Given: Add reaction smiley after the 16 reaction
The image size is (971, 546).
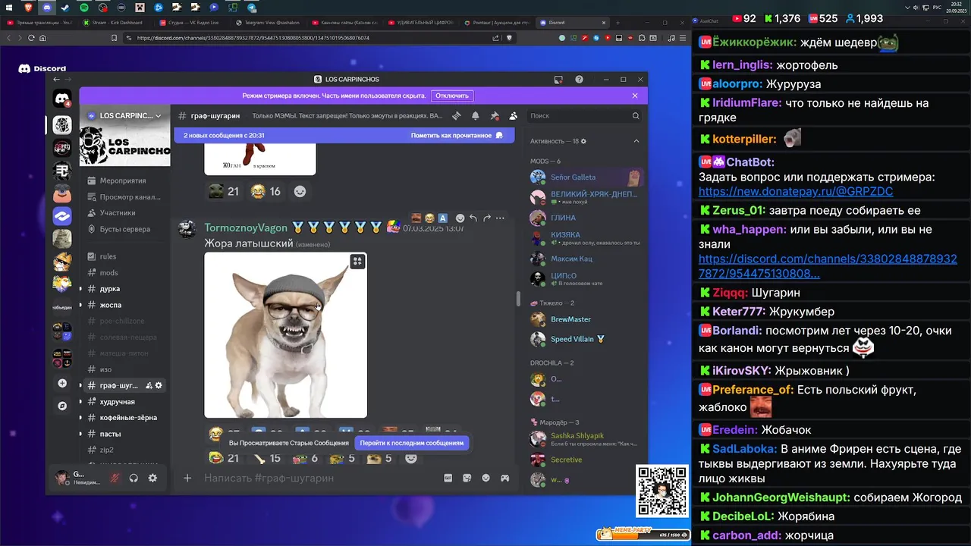Looking at the screenshot, I should [x=300, y=192].
